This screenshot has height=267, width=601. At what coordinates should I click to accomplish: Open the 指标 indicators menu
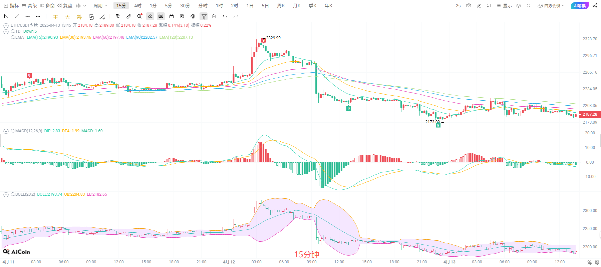pos(11,6)
